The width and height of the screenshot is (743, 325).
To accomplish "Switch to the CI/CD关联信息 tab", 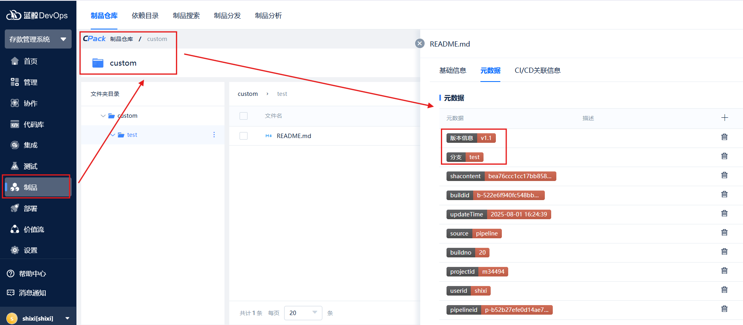I will coord(537,70).
